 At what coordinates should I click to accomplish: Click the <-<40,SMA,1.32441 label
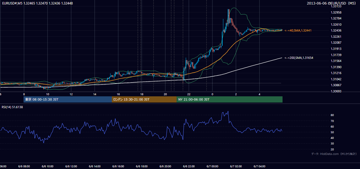pyautogui.click(x=298, y=30)
